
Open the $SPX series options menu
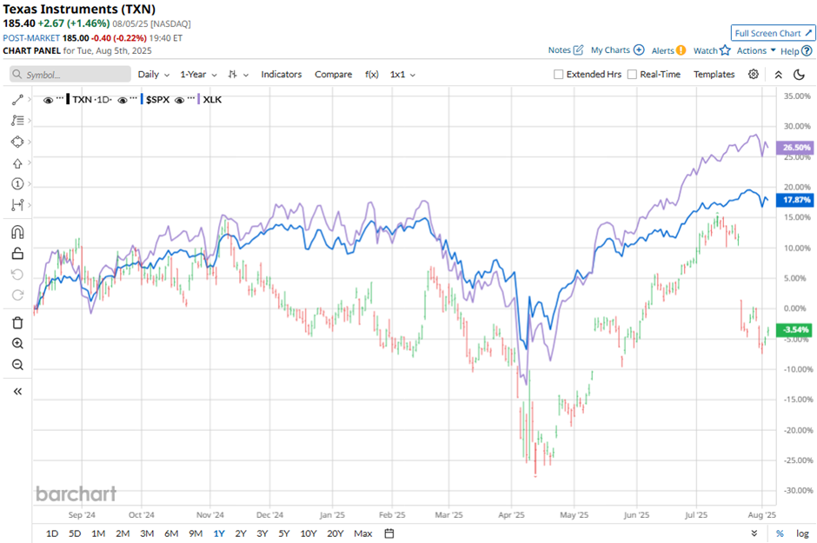pyautogui.click(x=134, y=98)
